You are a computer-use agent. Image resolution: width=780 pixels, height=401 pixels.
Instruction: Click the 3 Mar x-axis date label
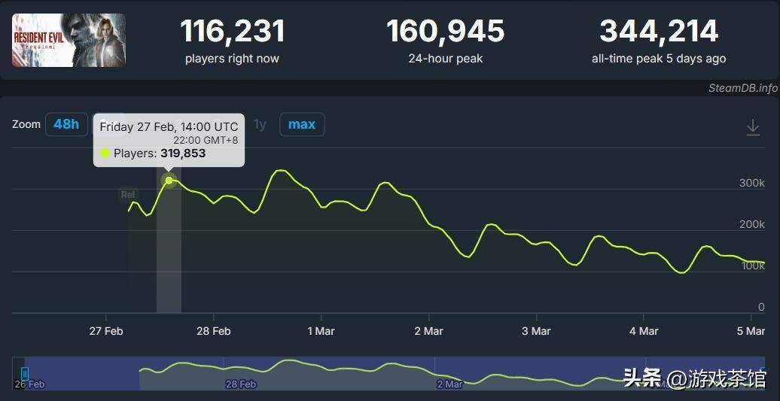pos(535,331)
